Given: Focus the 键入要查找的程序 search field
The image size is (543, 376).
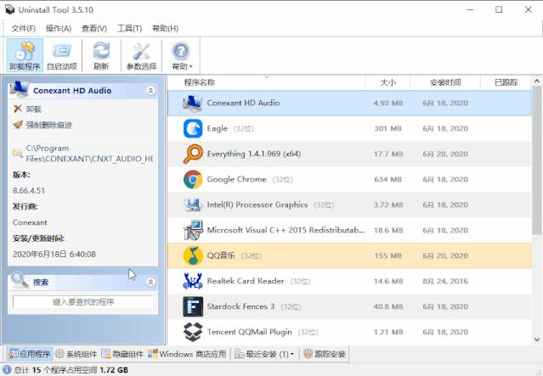Looking at the screenshot, I should click(83, 302).
